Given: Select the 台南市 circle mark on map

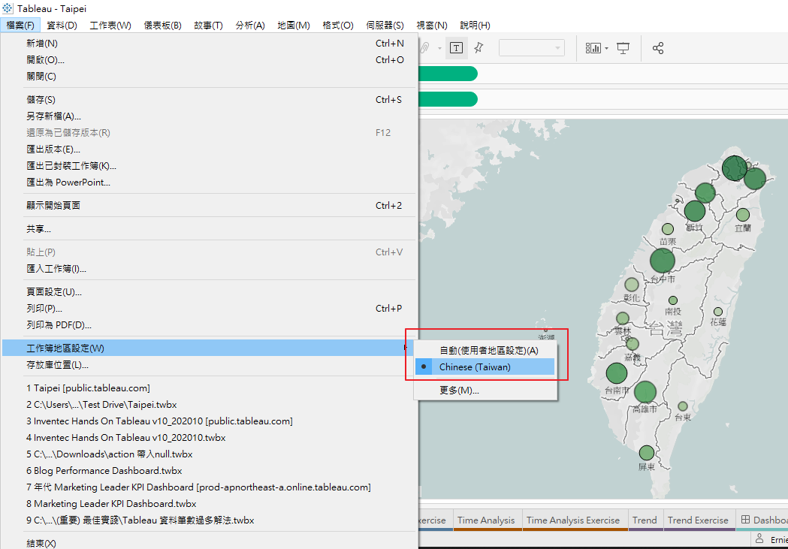Looking at the screenshot, I should pyautogui.click(x=616, y=373).
